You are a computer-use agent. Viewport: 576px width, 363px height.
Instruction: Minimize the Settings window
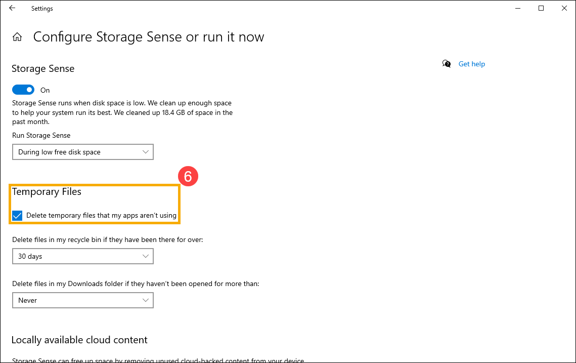click(518, 8)
